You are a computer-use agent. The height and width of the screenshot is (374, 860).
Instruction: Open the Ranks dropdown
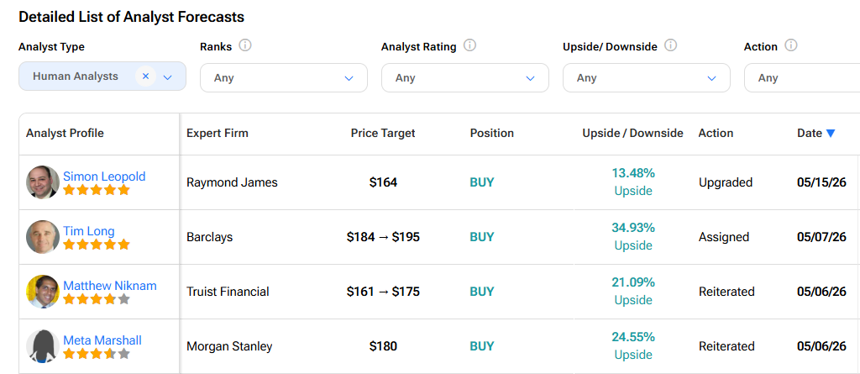pyautogui.click(x=284, y=78)
